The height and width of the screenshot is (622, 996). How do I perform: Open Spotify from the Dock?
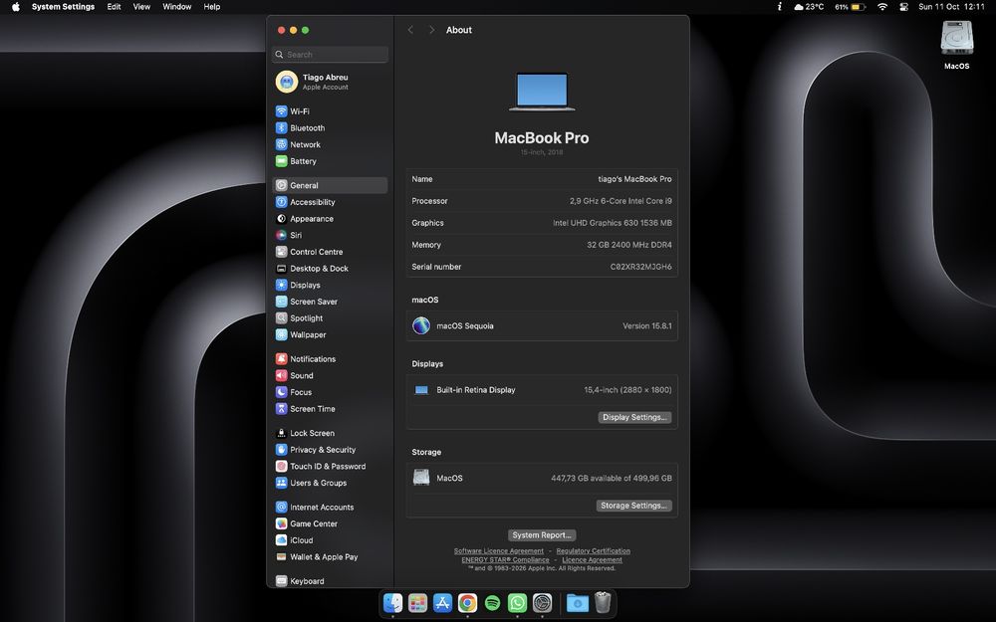click(492, 602)
